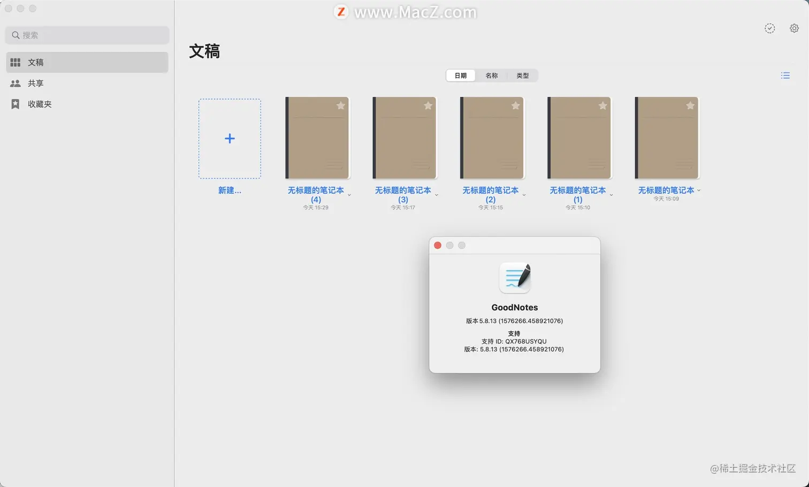The height and width of the screenshot is (487, 809).
Task: Open the 文稿 documents section
Action: pos(87,62)
